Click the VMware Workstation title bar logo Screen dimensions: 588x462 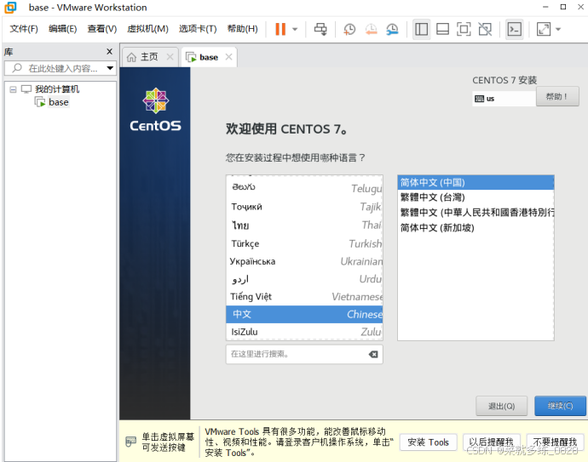(11, 8)
